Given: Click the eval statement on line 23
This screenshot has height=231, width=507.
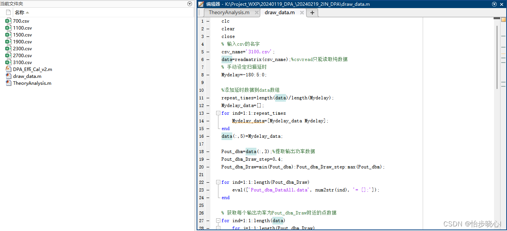Looking at the screenshot, I should point(306,190).
